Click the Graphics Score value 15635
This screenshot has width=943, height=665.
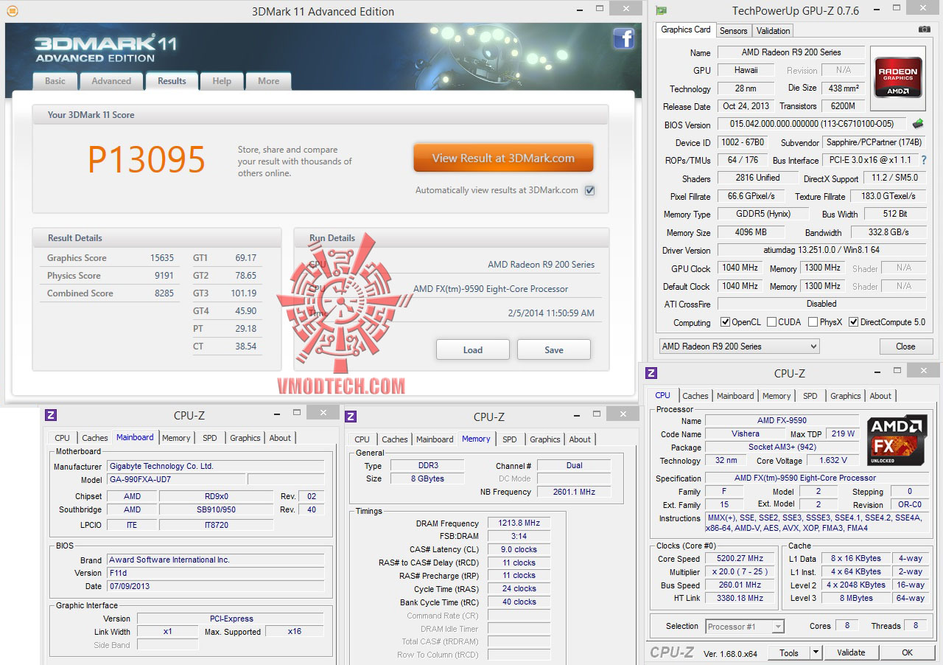click(x=162, y=258)
